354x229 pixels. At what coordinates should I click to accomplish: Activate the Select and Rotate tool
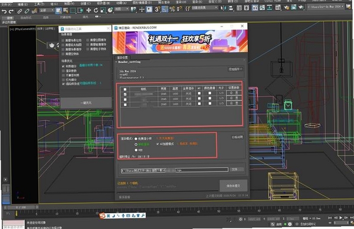(96, 10)
